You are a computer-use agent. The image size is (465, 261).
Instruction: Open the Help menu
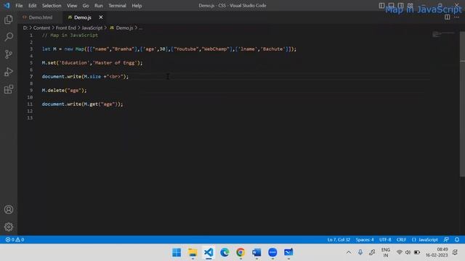click(x=137, y=6)
